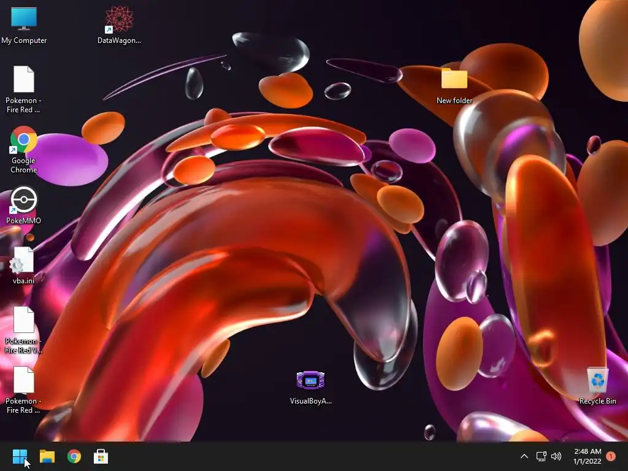Select the vba.ini configuration file

(x=24, y=265)
